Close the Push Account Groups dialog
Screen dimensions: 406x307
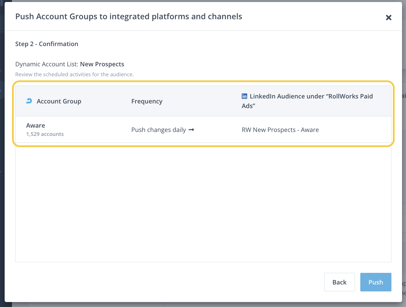388,18
